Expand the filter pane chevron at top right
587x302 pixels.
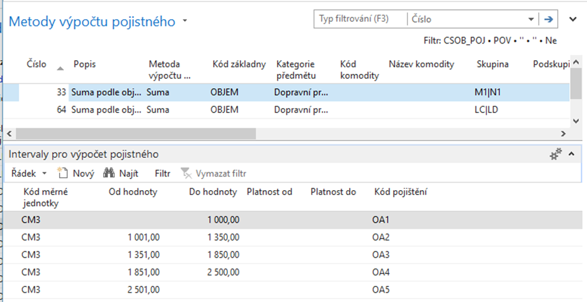(573, 19)
